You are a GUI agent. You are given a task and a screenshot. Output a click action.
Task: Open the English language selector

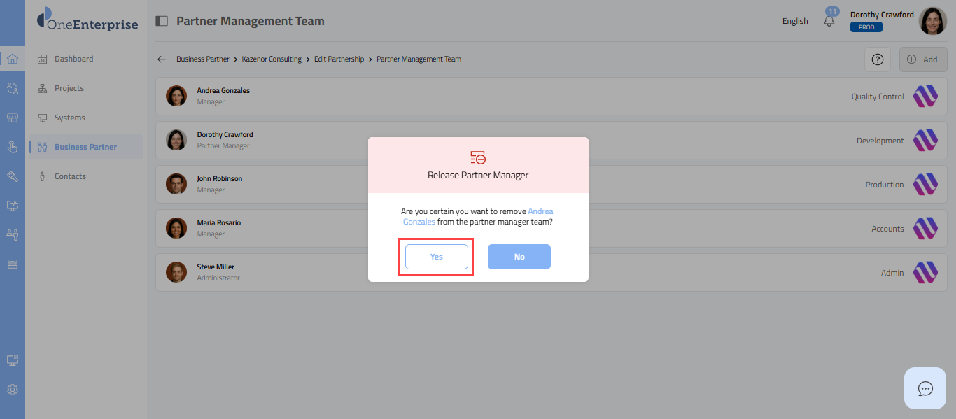click(x=795, y=21)
